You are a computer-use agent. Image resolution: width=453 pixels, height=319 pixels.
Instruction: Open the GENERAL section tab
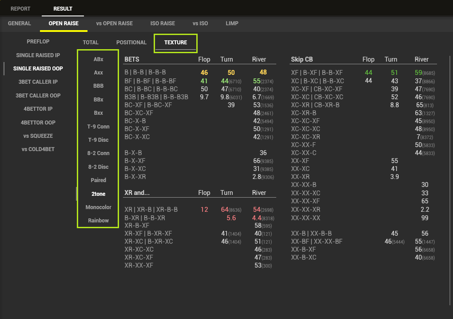[20, 23]
